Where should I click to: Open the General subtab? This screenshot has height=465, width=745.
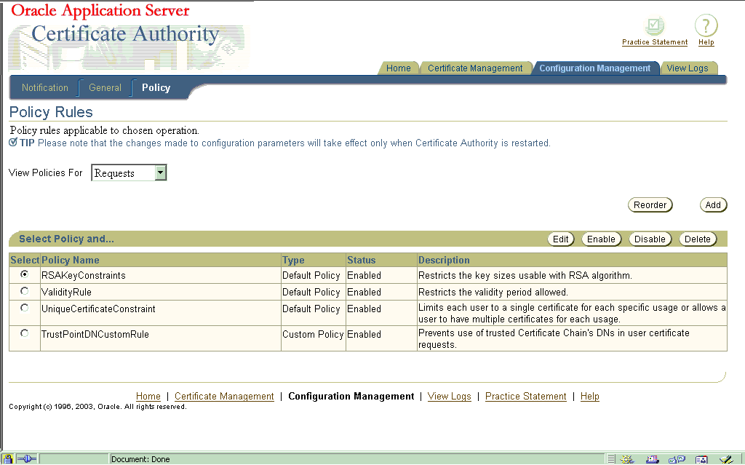(105, 87)
